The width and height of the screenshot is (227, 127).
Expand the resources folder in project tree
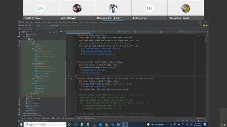coord(28,93)
